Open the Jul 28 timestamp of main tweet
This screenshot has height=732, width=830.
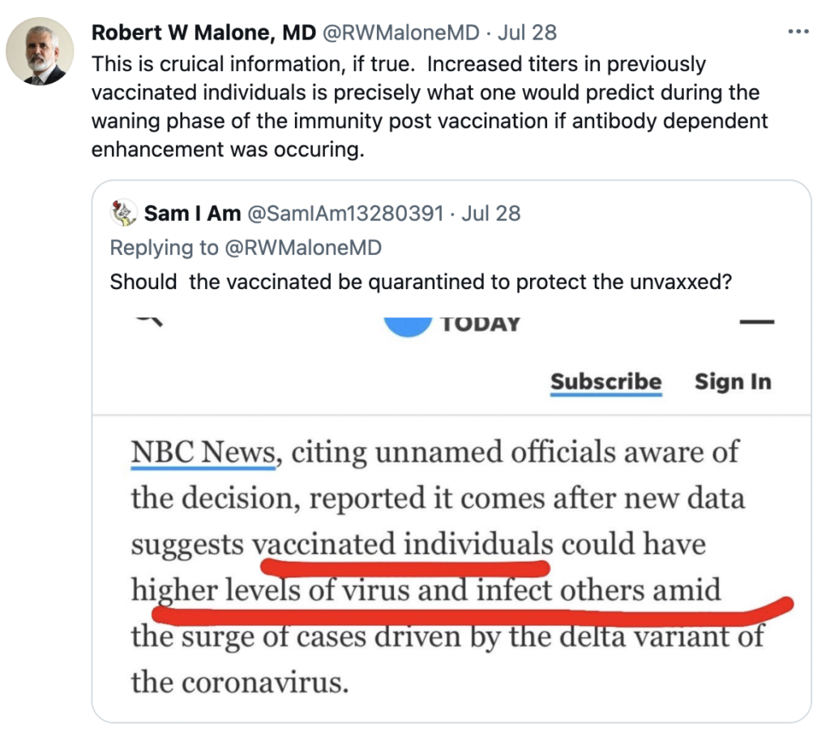pos(527,32)
